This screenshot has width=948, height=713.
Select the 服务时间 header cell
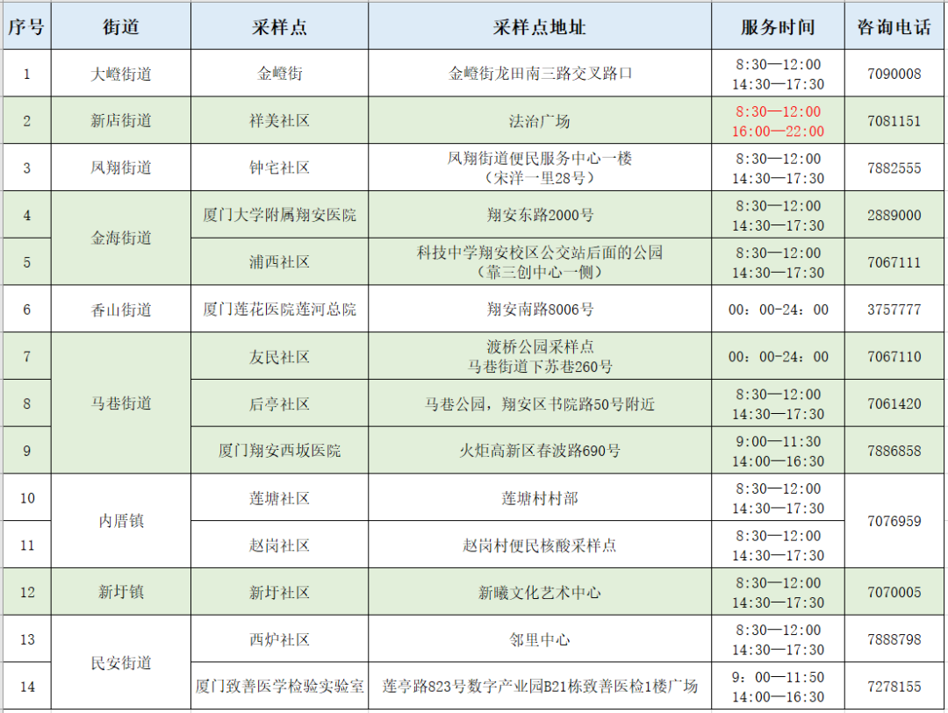[x=778, y=26]
